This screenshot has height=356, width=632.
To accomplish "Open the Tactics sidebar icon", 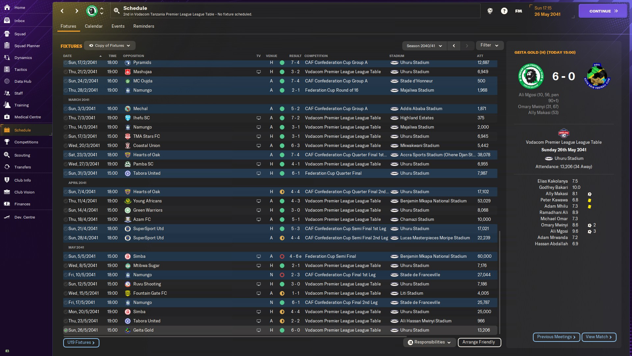I will tap(7, 70).
